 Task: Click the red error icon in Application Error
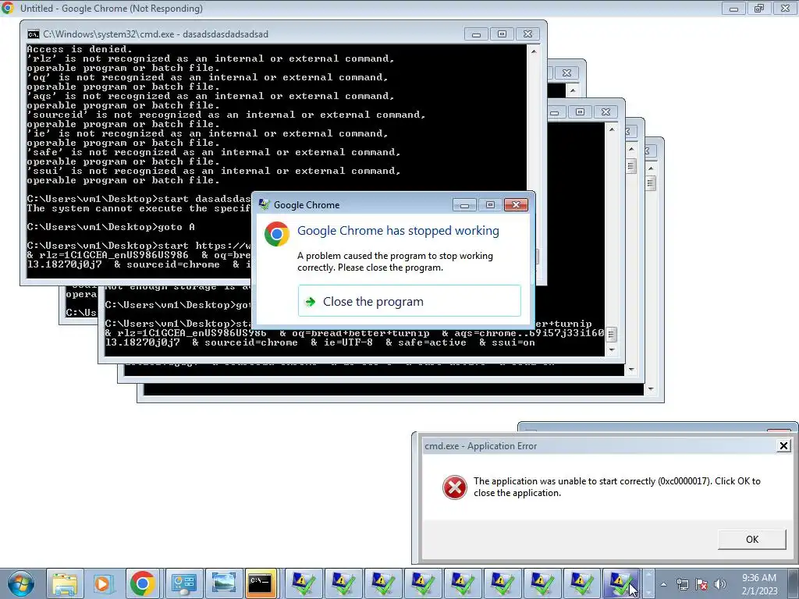pyautogui.click(x=454, y=487)
